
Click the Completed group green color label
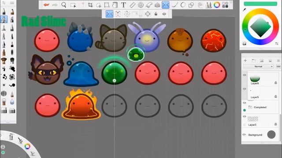(245, 110)
